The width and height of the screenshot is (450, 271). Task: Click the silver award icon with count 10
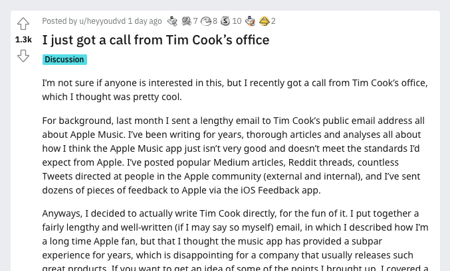pyautogui.click(x=225, y=21)
